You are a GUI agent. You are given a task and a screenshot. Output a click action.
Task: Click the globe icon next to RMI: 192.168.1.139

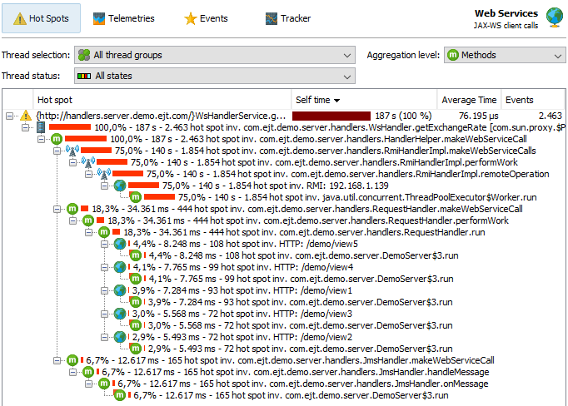point(120,186)
